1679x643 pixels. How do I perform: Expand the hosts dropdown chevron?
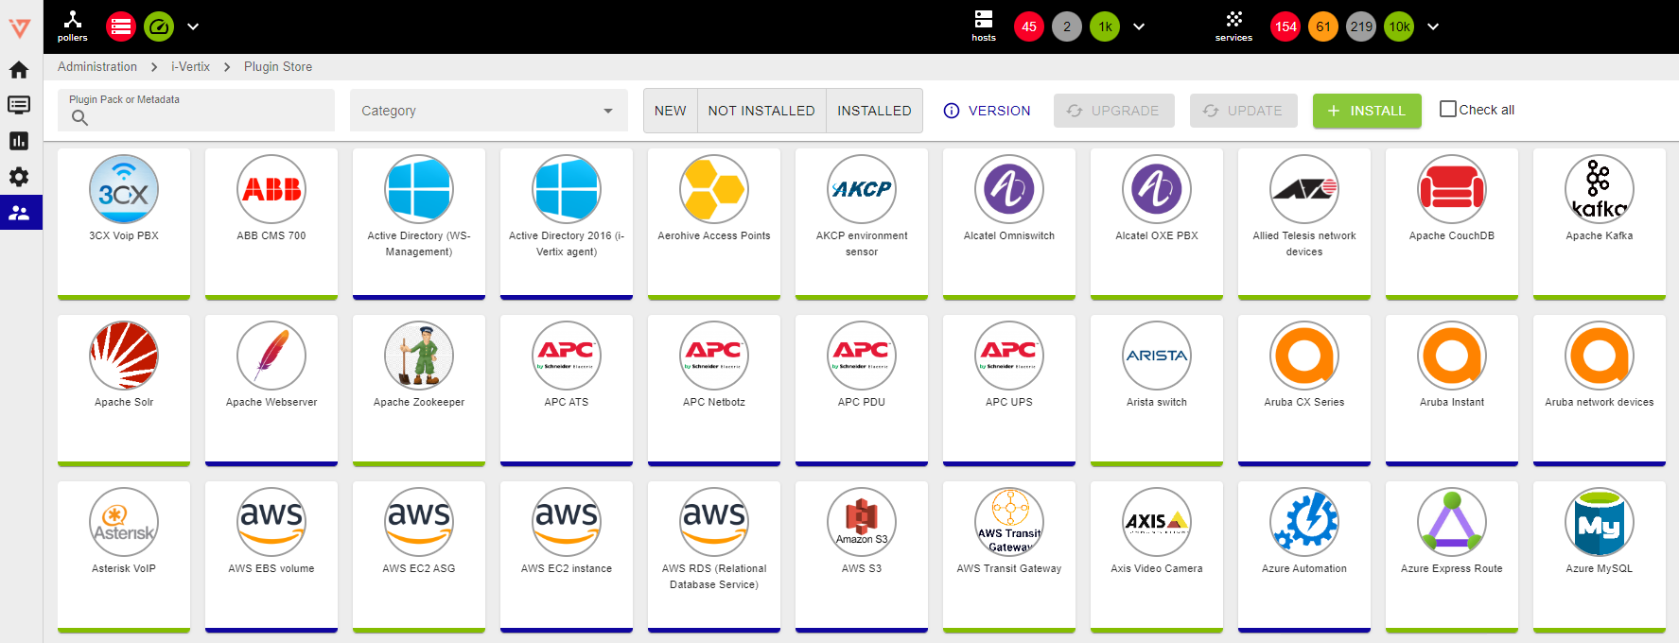(1139, 26)
